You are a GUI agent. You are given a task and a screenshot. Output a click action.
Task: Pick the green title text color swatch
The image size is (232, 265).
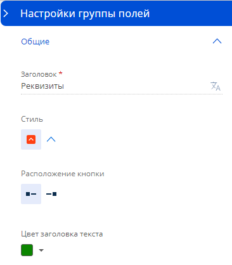pos(27,250)
